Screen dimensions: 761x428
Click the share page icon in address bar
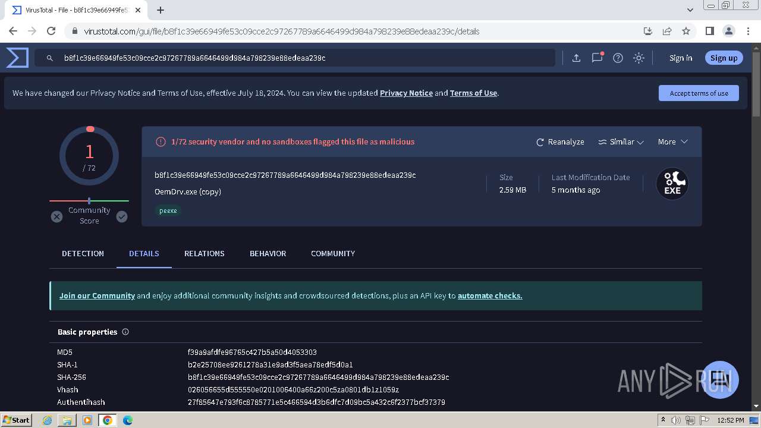pyautogui.click(x=667, y=31)
